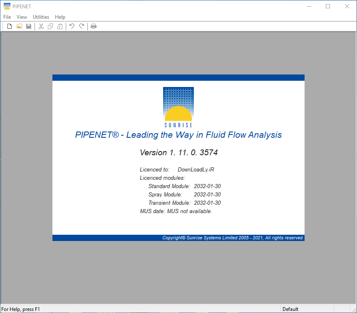Redo the last action

click(82, 26)
